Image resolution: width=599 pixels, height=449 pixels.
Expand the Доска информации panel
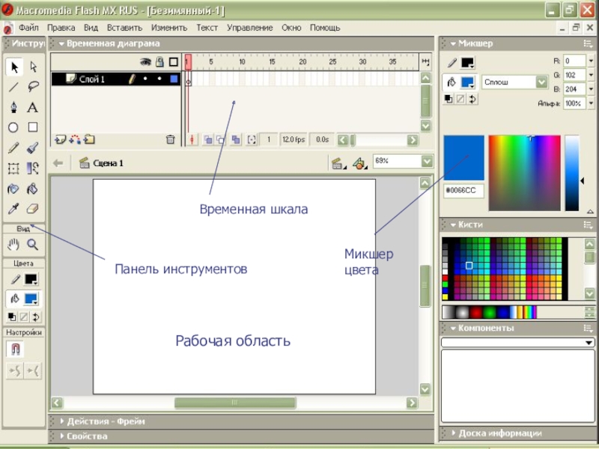point(454,433)
